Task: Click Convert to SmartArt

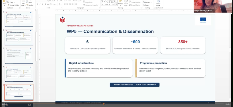Action: (91, 5)
